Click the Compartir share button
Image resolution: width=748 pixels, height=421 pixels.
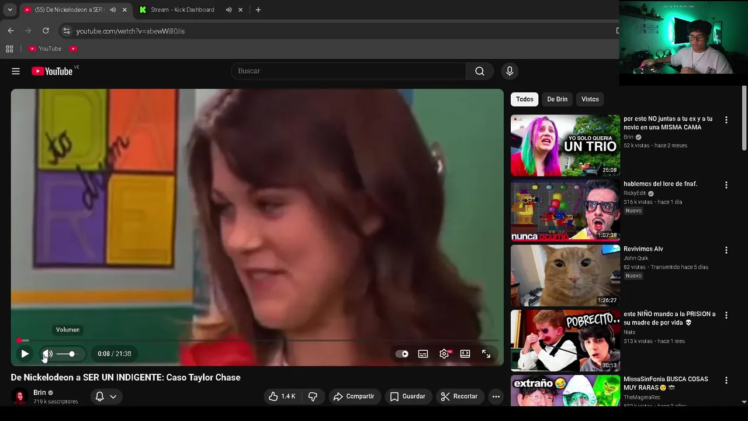pos(354,396)
